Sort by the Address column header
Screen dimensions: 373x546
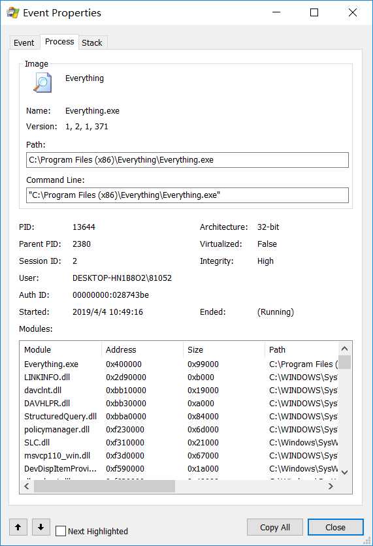click(142, 349)
